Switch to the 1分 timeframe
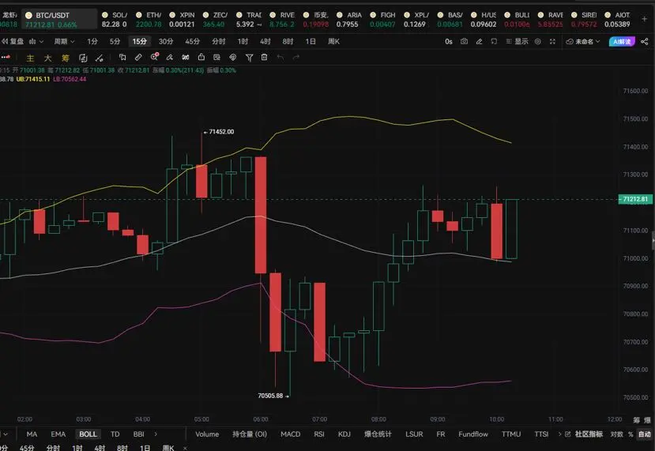 click(x=92, y=41)
